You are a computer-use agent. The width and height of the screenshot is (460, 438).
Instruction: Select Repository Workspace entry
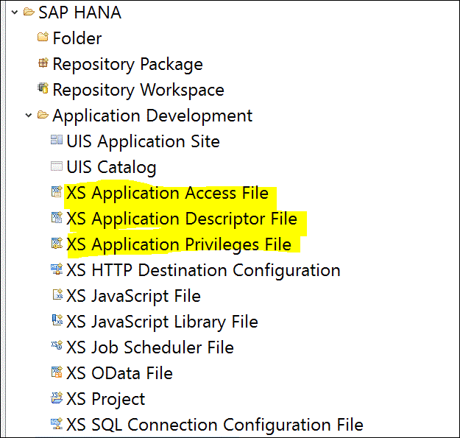pyautogui.click(x=138, y=90)
